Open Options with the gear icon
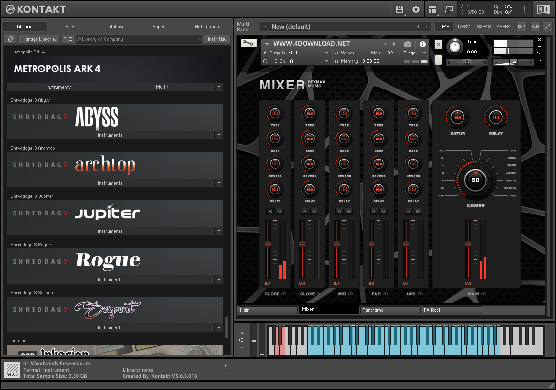The image size is (556, 390). (416, 10)
